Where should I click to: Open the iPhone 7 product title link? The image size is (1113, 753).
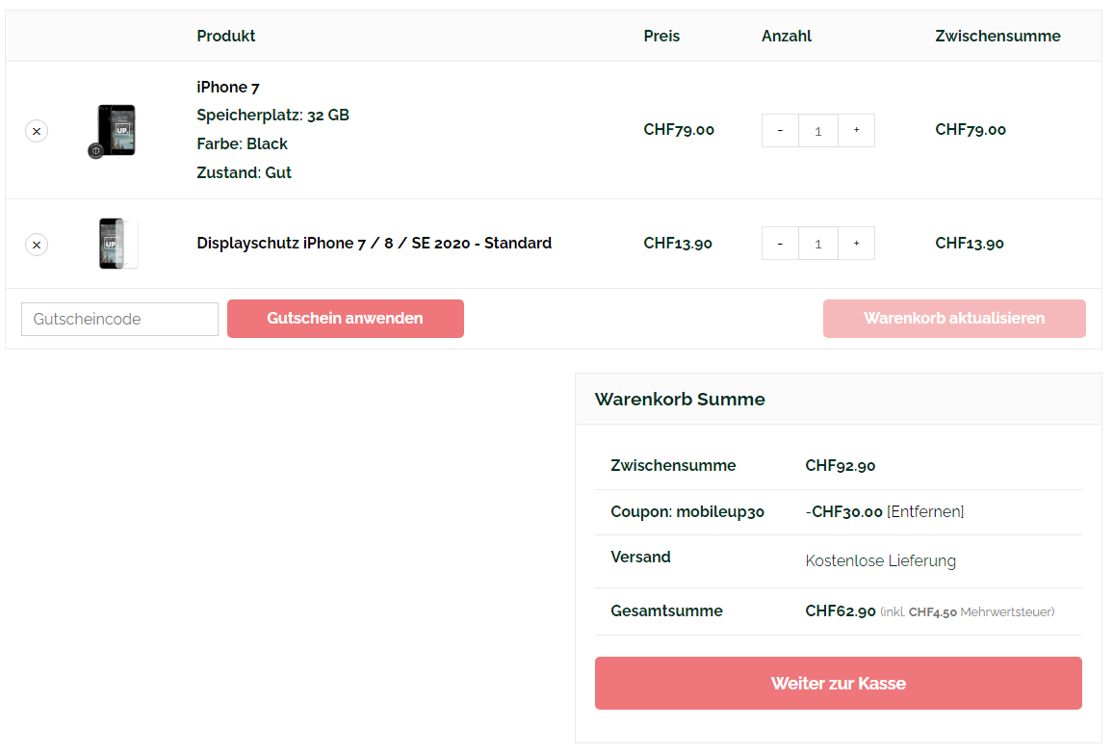(x=228, y=88)
